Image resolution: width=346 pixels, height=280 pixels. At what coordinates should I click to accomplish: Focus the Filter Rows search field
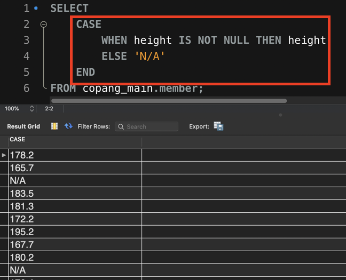tap(146, 126)
